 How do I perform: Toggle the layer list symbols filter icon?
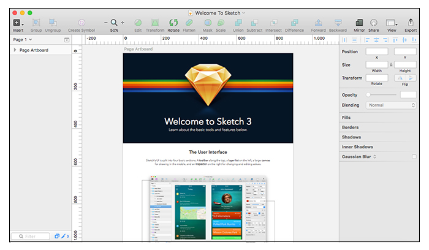coord(56,236)
